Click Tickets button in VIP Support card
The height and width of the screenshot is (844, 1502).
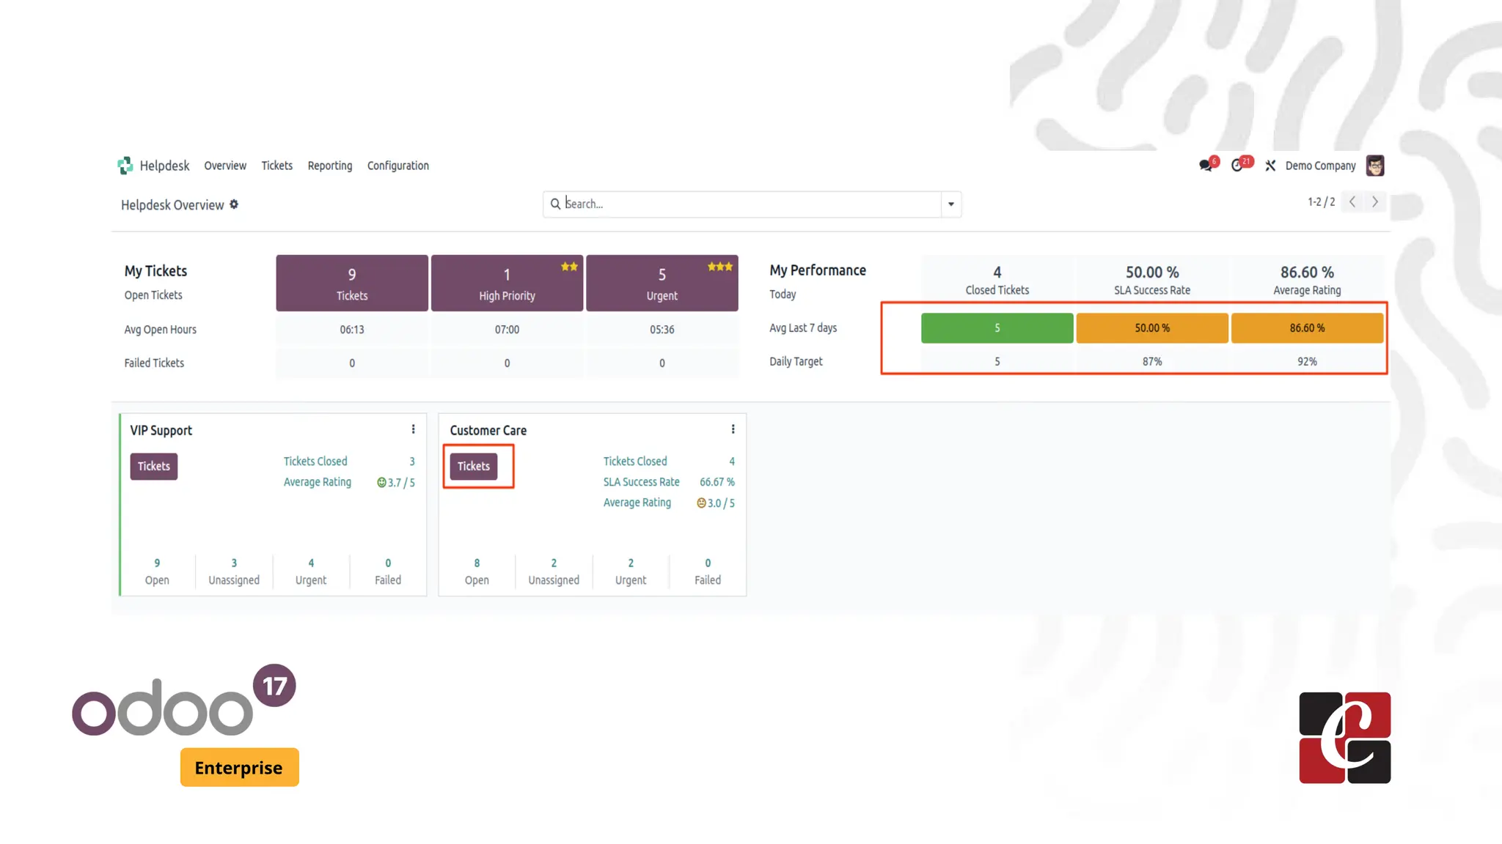[153, 466]
